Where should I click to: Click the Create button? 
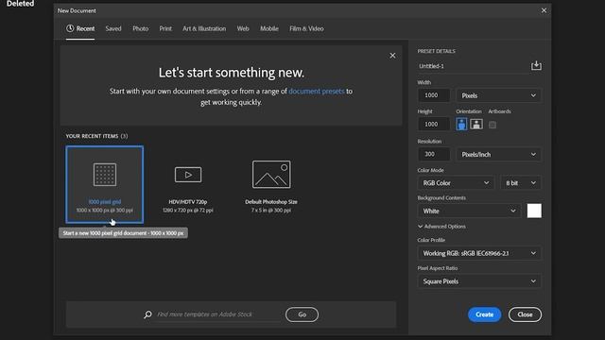485,314
